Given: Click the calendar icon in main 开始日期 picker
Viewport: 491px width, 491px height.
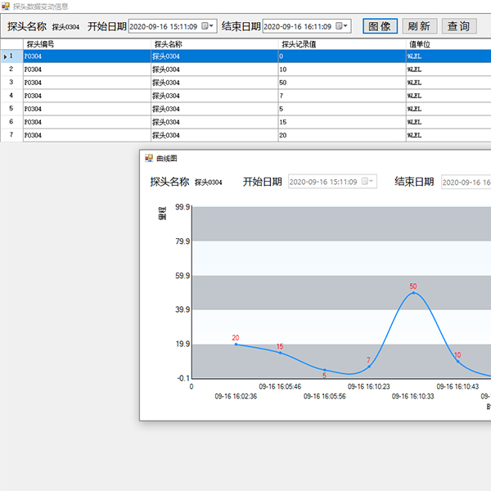Looking at the screenshot, I should click(204, 26).
